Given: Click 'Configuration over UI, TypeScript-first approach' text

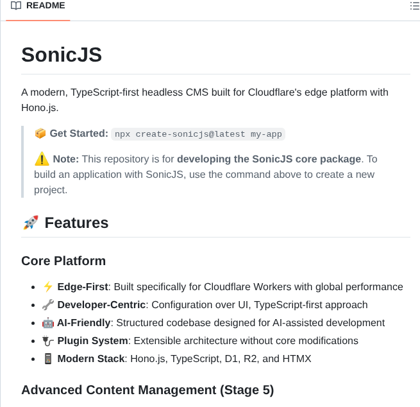Looking at the screenshot, I should tap(260, 305).
